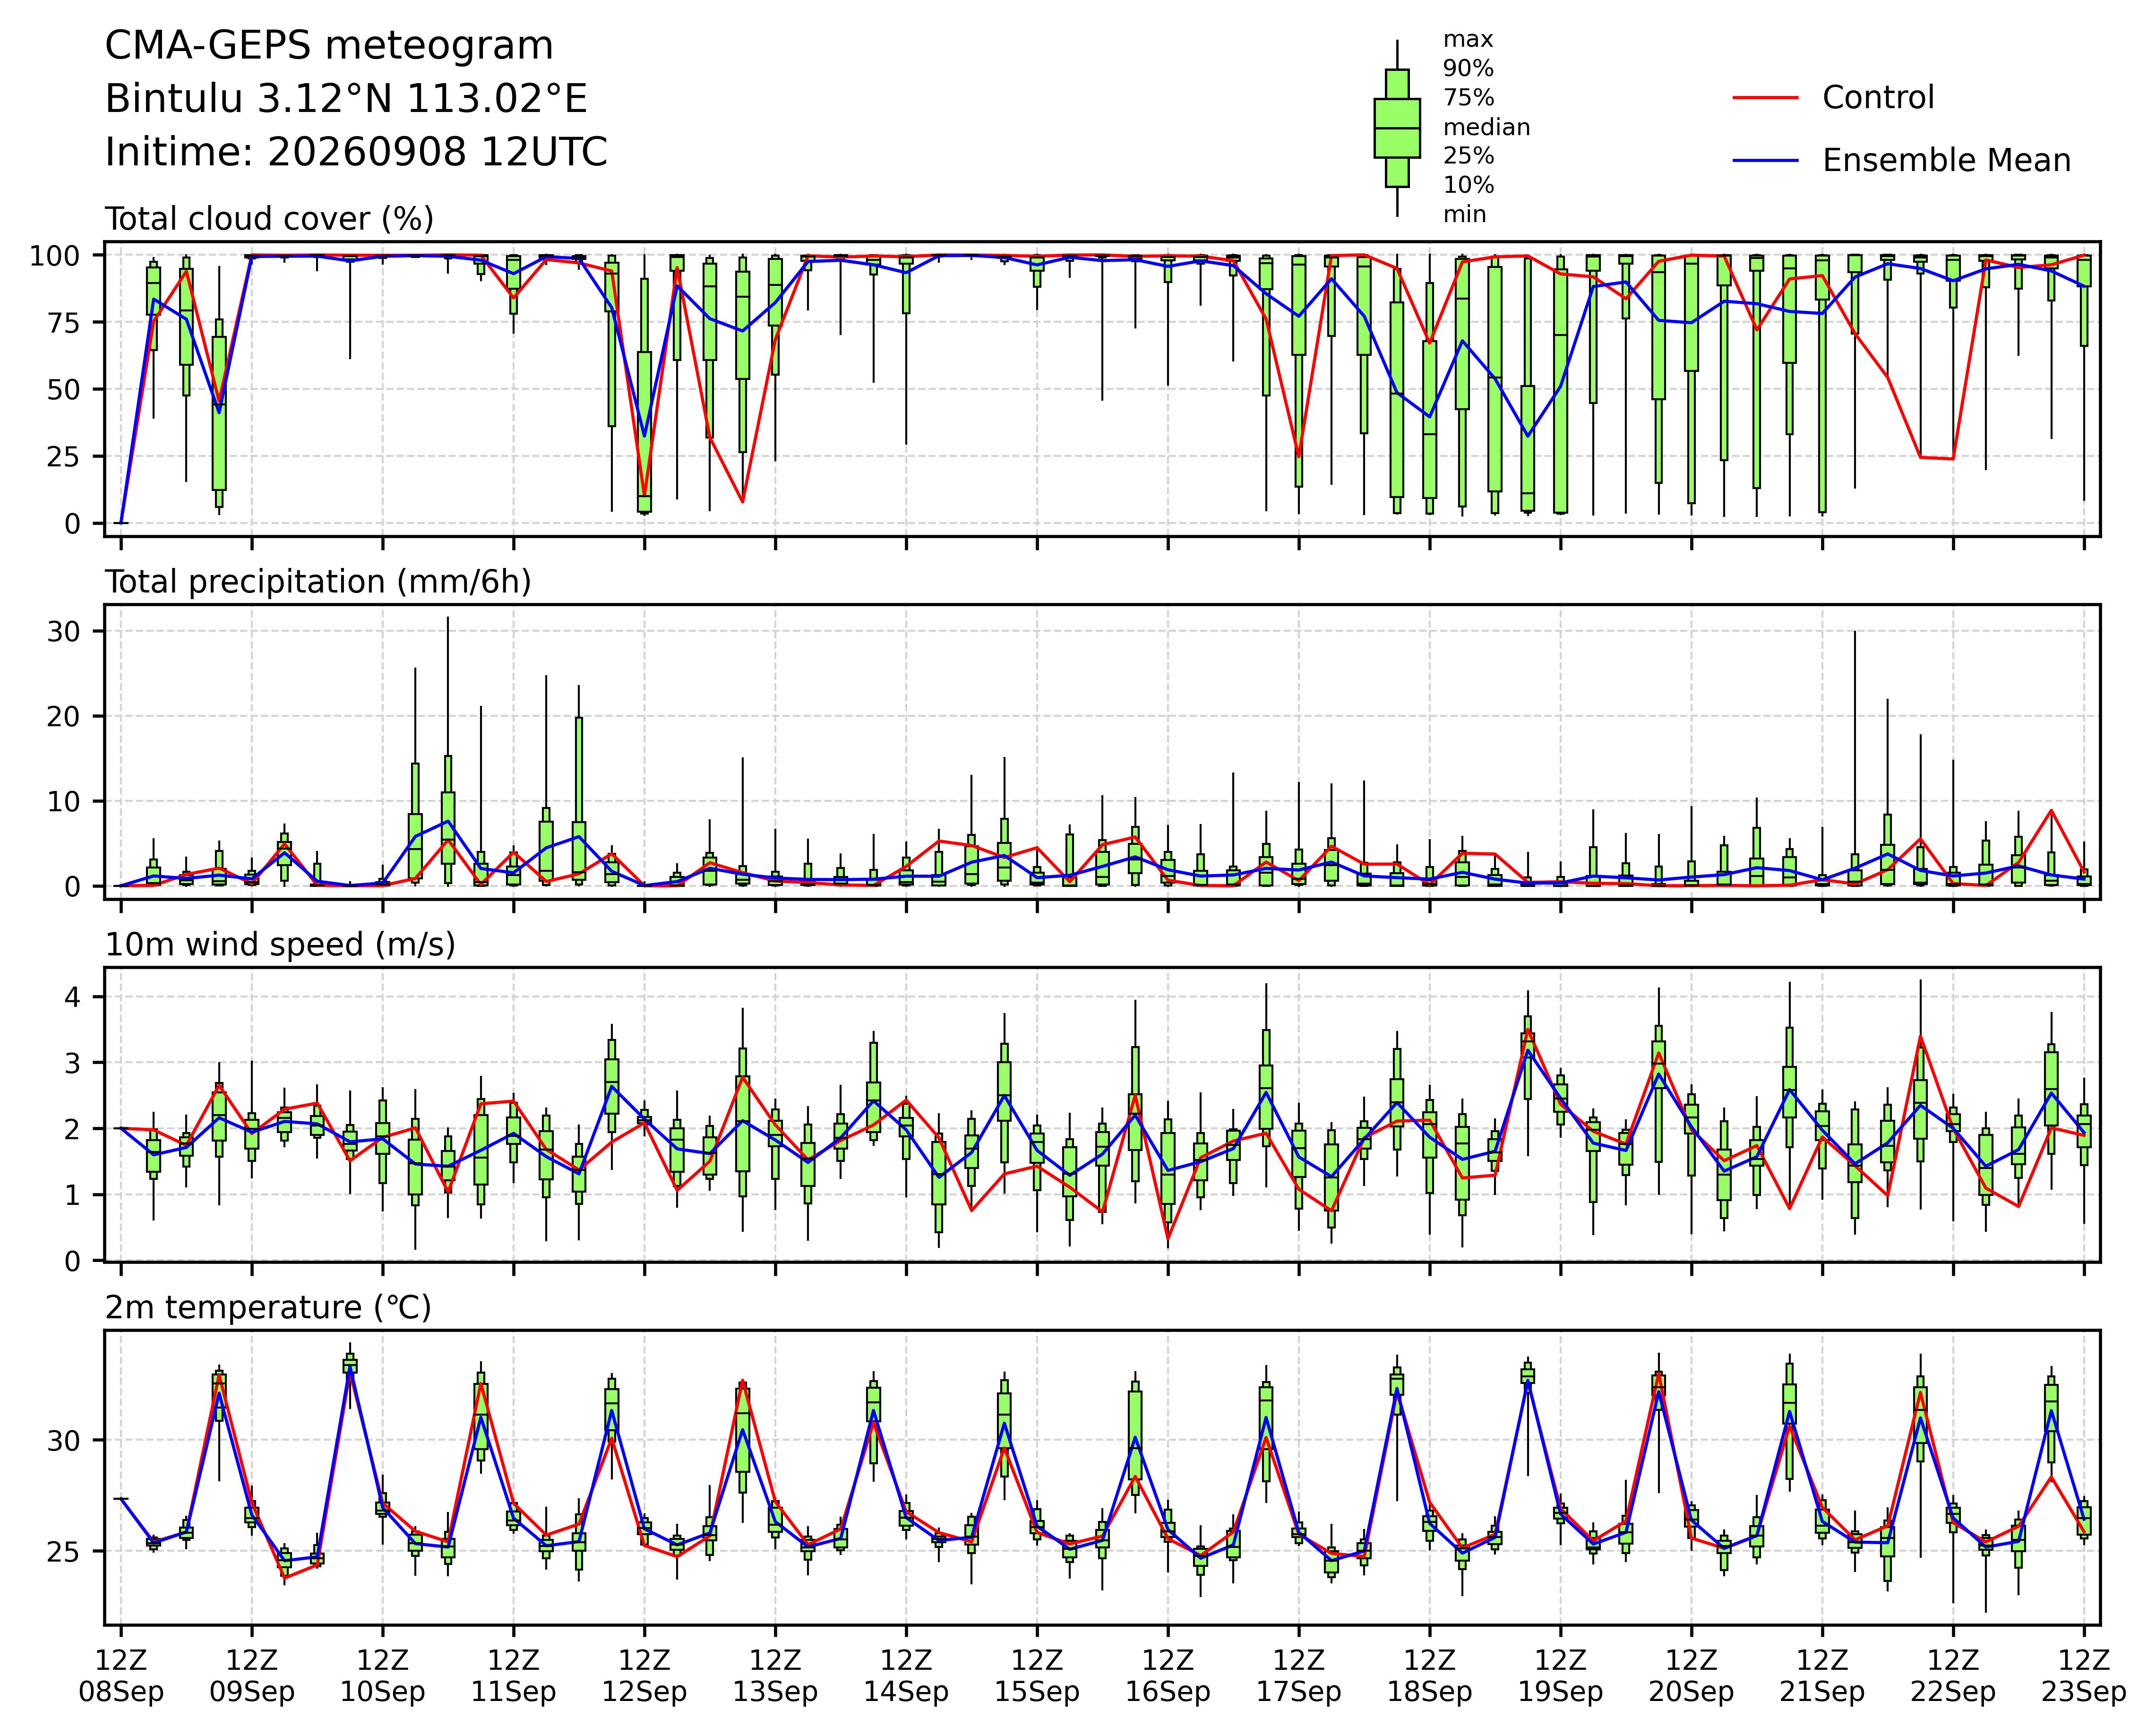This screenshot has width=2156, height=1735.
Task: Click the Total precipitation panel title
Action: coord(318,582)
